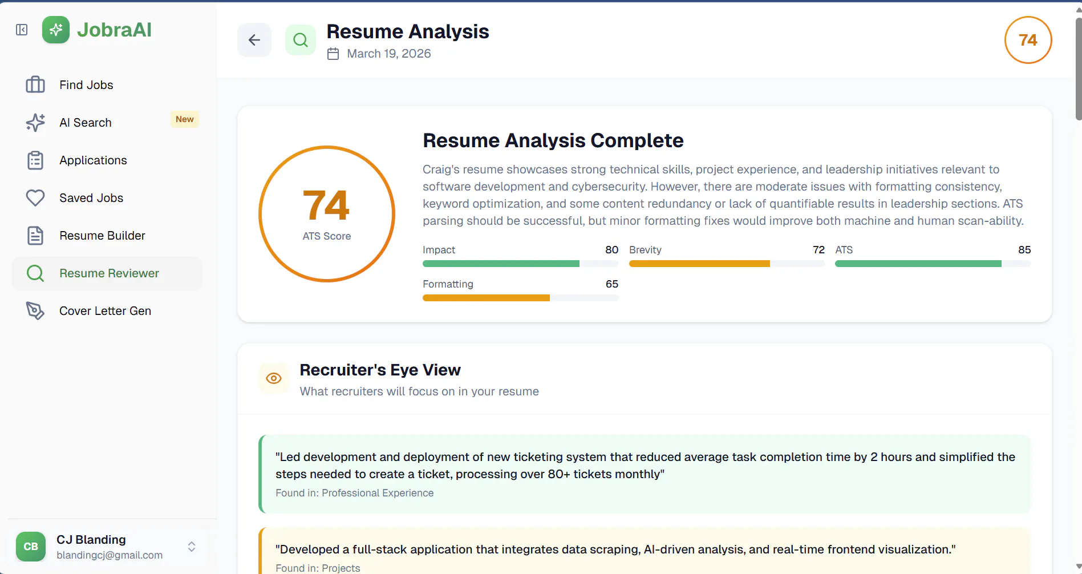Open Saved Jobs
The height and width of the screenshot is (574, 1082).
point(107,198)
